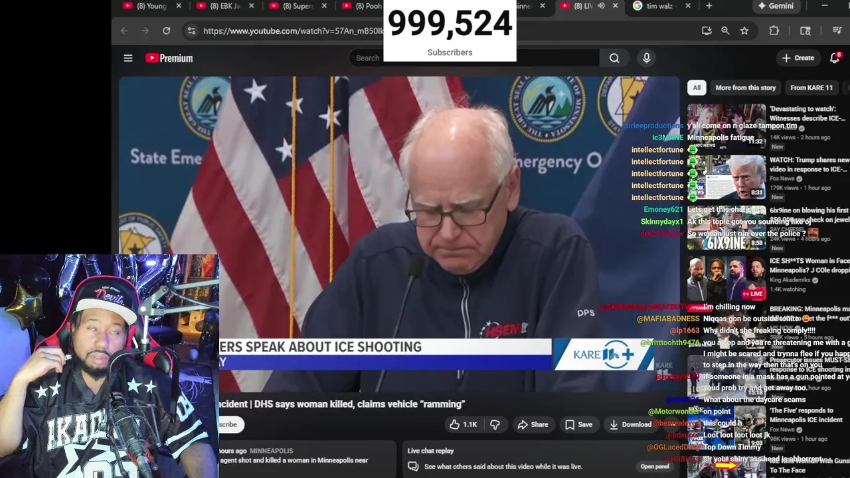
Task: Select the 'All' filter chip
Action: pos(697,88)
